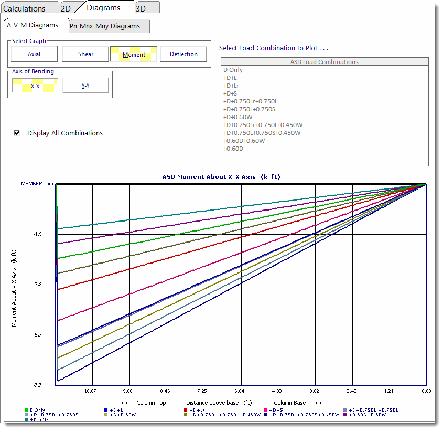Click the blue +D+L legend swatch
Viewport: 443px width, 431px height.
point(106,409)
